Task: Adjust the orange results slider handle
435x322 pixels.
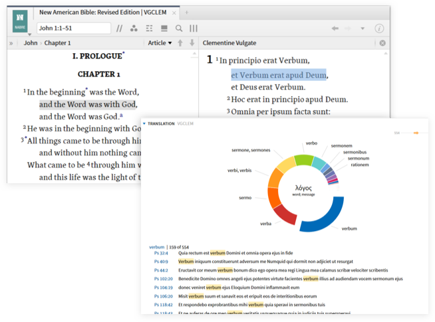Action: [416, 133]
